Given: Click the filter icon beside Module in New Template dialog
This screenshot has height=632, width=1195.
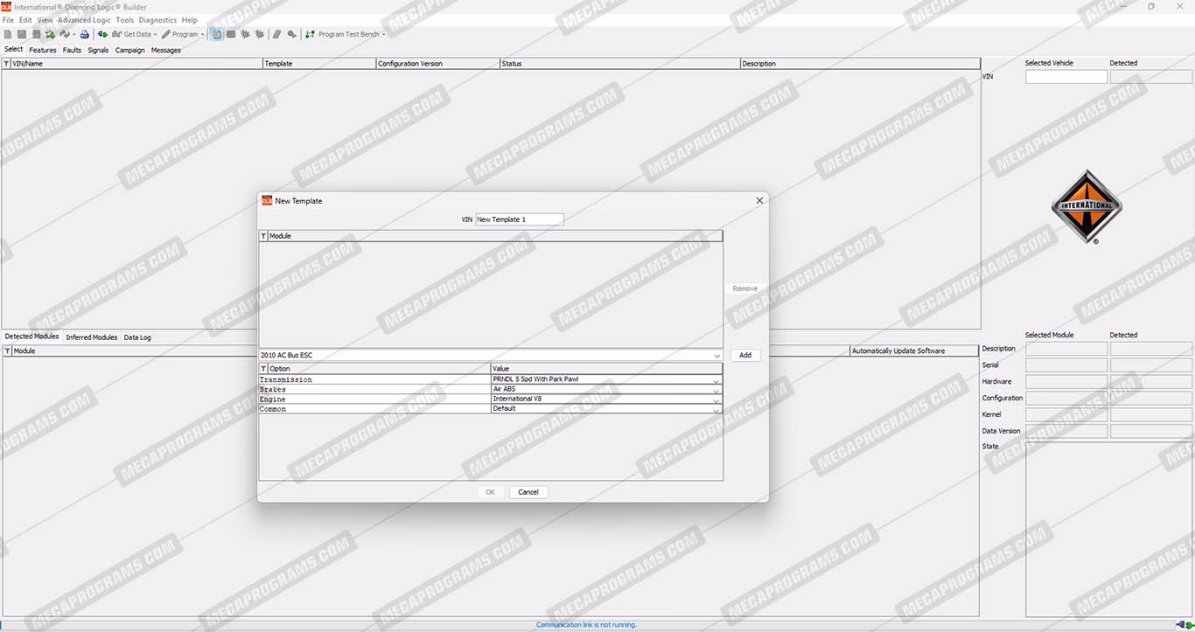Looking at the screenshot, I should (x=263, y=236).
